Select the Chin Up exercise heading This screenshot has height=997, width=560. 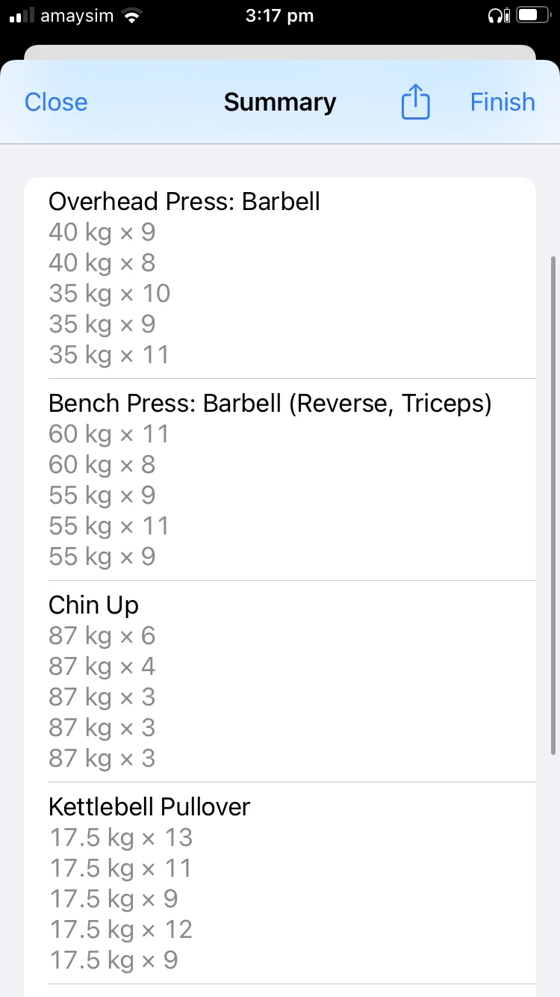[x=93, y=605]
